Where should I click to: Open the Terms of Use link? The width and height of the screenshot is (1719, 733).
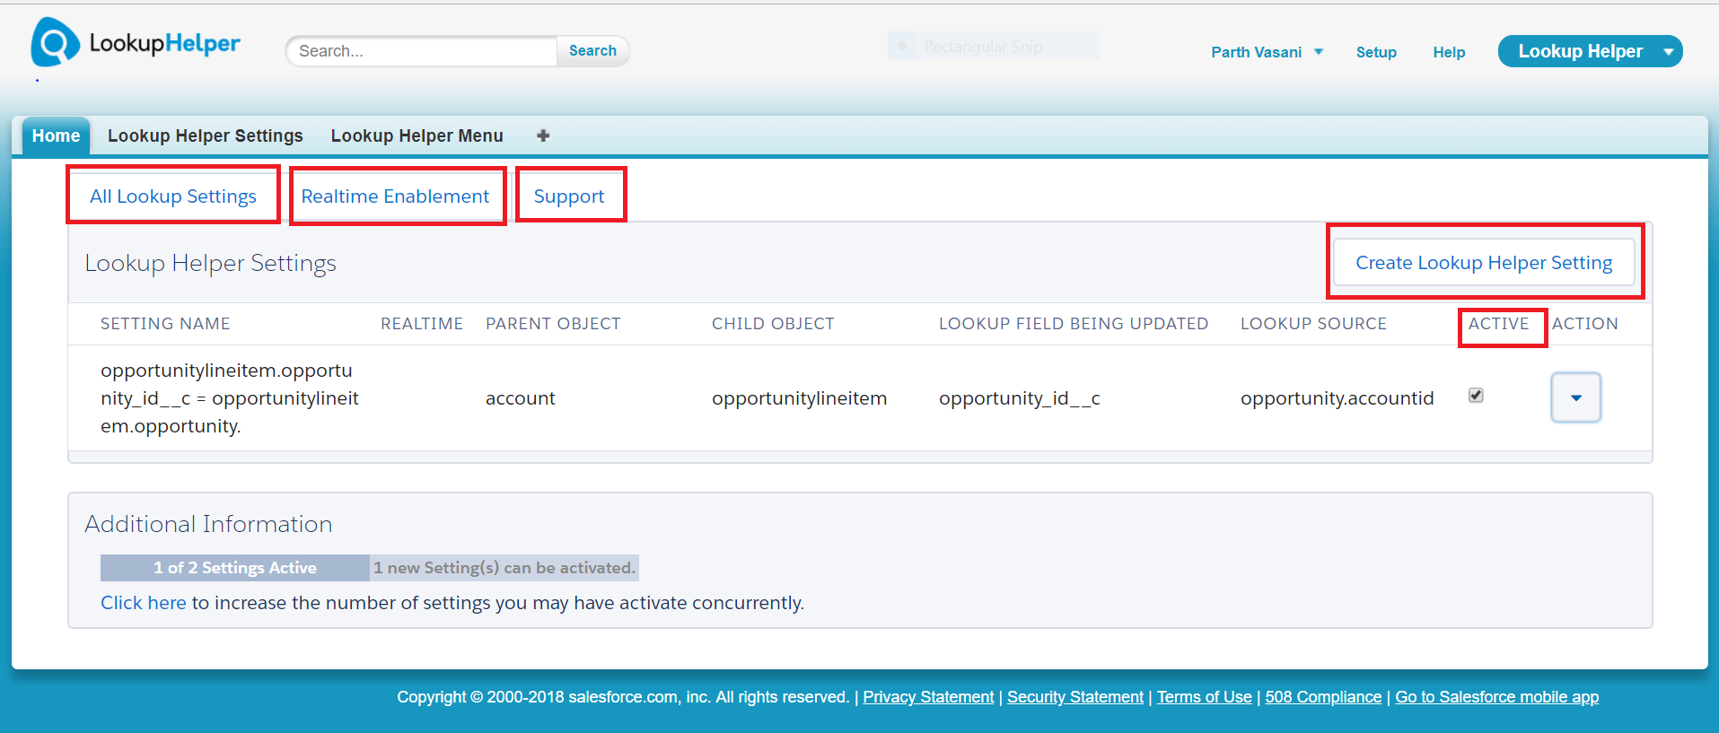(1204, 697)
